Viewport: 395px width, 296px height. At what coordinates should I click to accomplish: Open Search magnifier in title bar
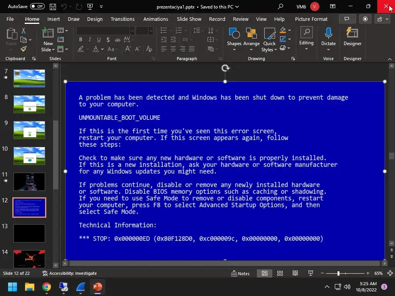(x=280, y=7)
